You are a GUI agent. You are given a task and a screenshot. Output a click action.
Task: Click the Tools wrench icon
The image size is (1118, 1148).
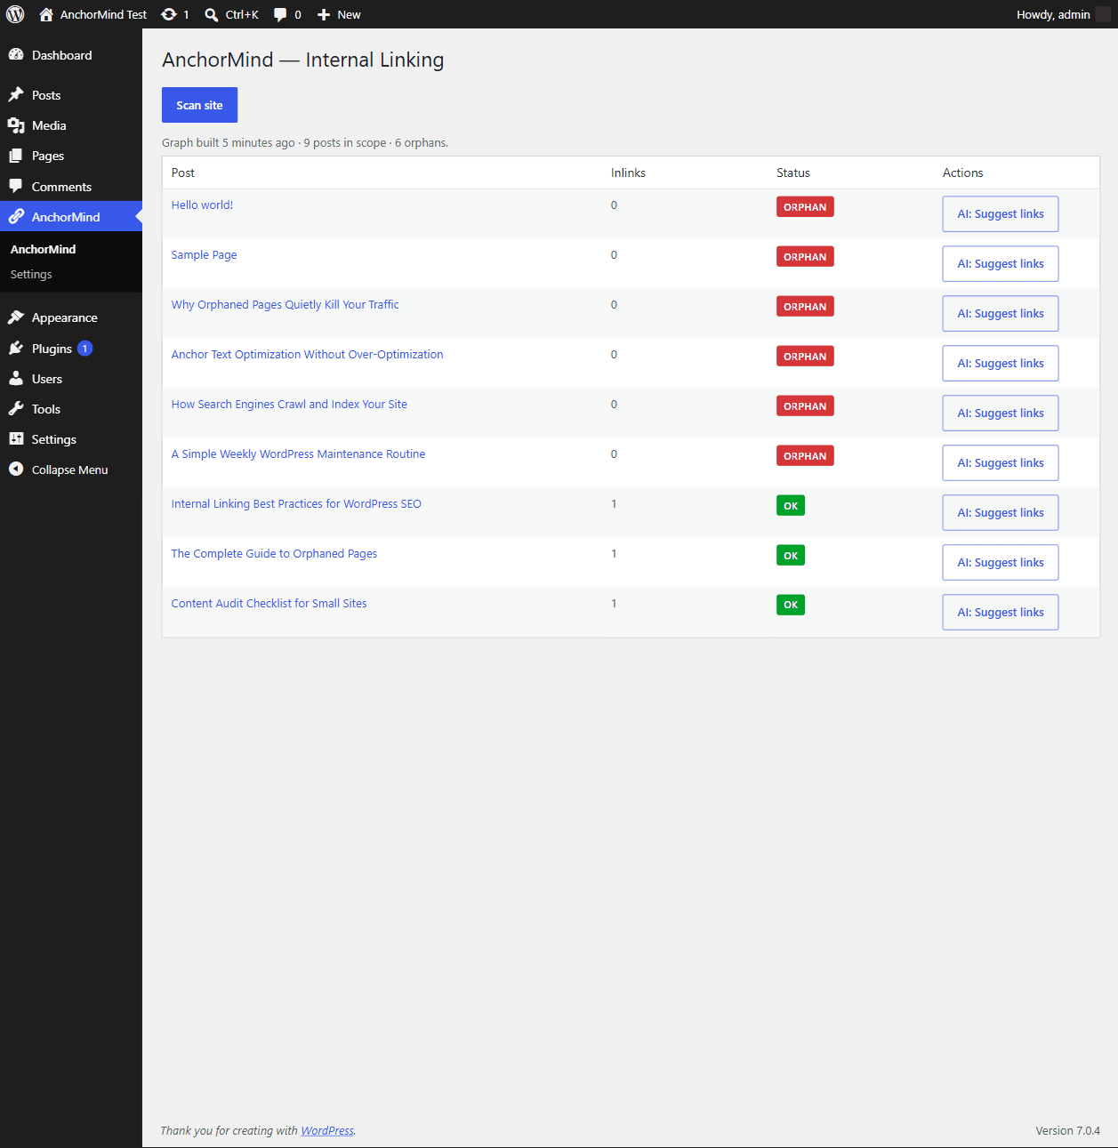16,409
